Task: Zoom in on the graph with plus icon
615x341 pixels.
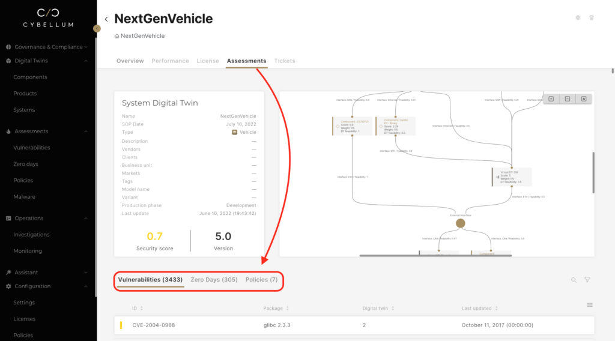Action: 551,99
